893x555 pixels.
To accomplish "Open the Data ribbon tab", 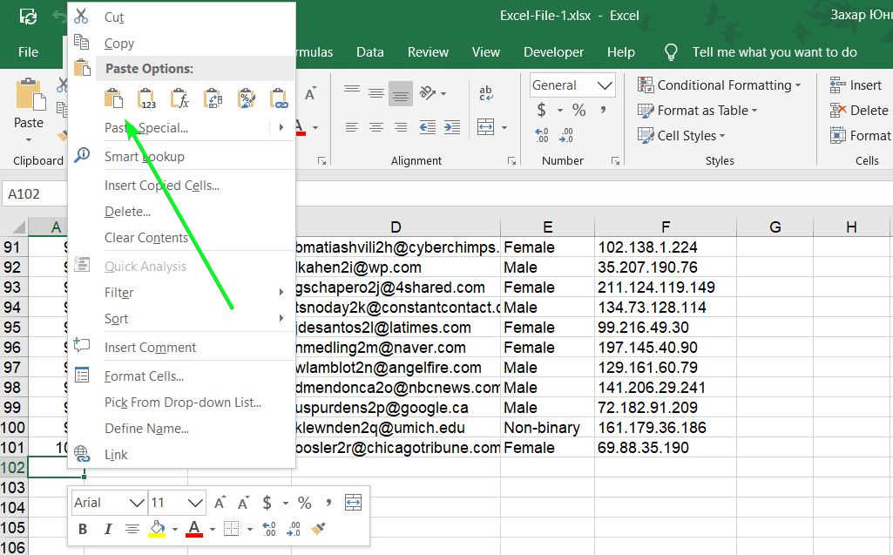I will [370, 52].
